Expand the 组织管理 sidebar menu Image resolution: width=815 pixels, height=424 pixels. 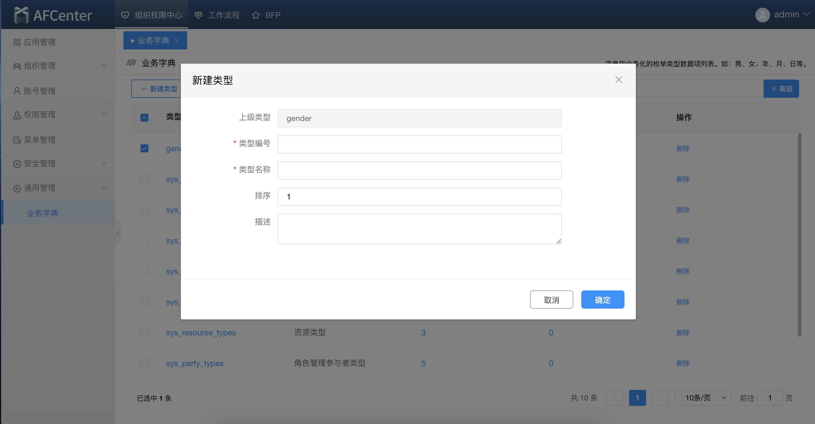[x=104, y=65]
